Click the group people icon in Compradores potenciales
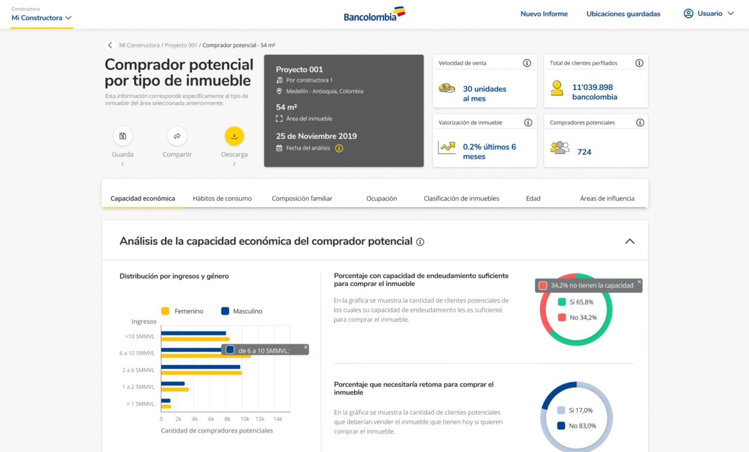 [560, 147]
